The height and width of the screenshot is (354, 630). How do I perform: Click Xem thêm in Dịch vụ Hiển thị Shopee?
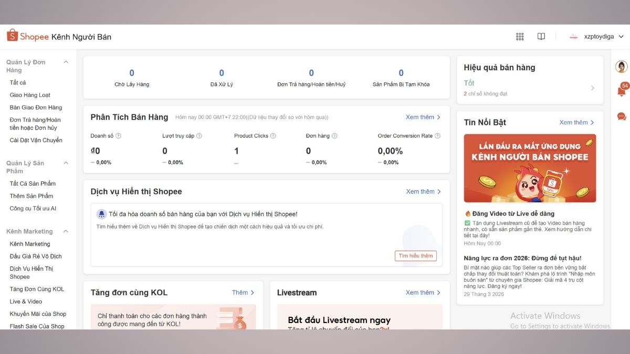tap(423, 191)
